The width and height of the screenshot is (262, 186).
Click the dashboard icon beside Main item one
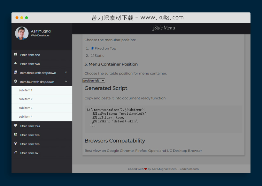point(16,54)
